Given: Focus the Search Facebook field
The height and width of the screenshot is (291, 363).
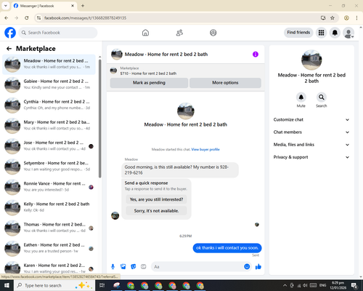Looking at the screenshot, I should (58, 33).
